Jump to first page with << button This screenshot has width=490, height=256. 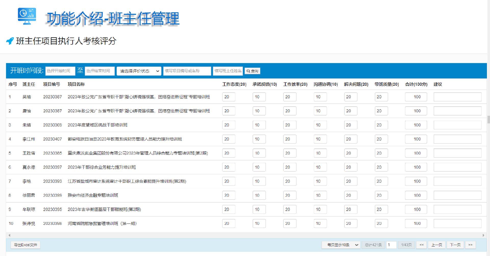(421, 245)
